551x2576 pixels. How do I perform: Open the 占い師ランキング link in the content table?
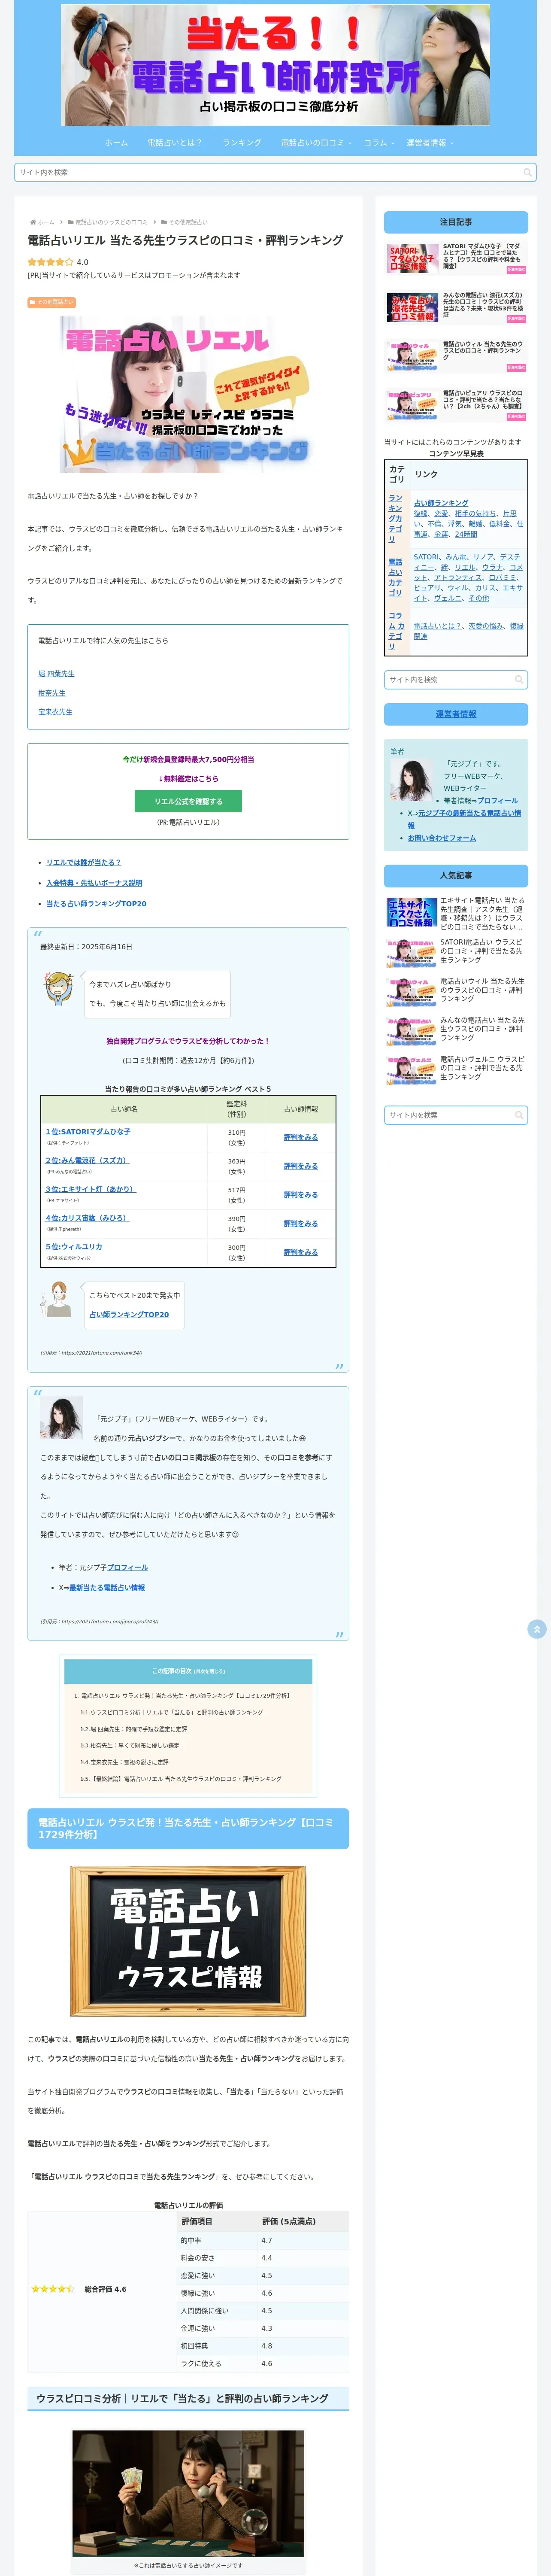pyautogui.click(x=441, y=503)
